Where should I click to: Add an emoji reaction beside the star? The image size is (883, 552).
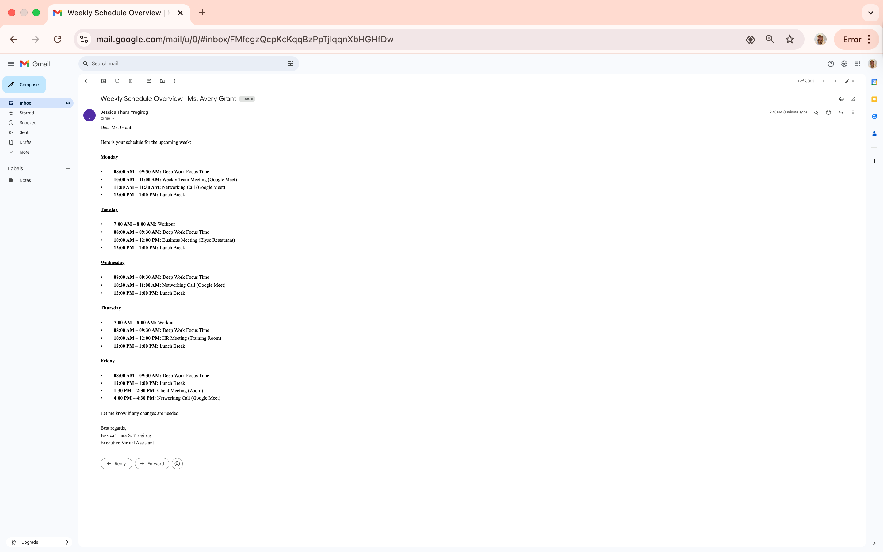(828, 113)
